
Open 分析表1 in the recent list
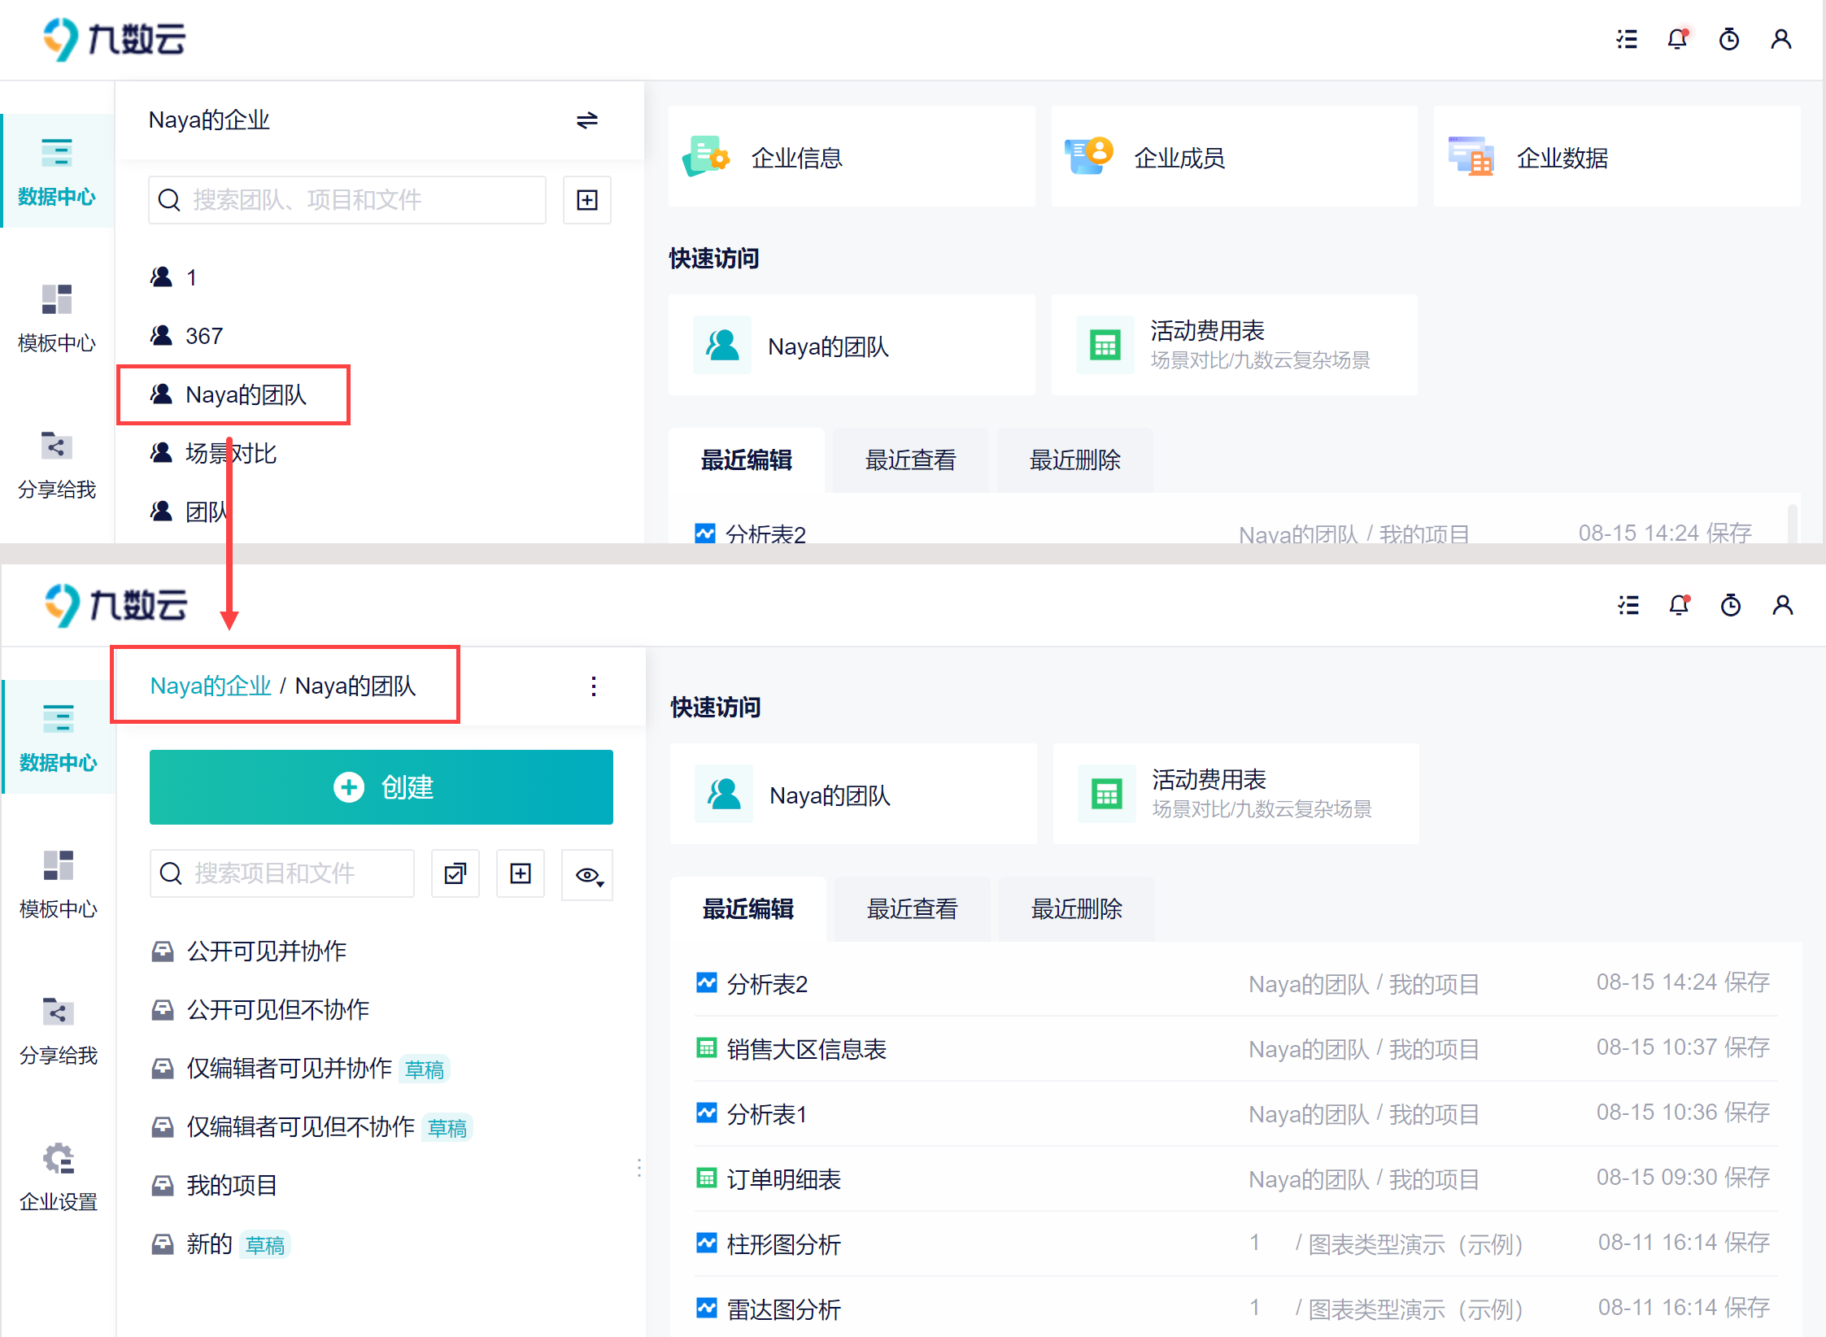click(1236, 1114)
